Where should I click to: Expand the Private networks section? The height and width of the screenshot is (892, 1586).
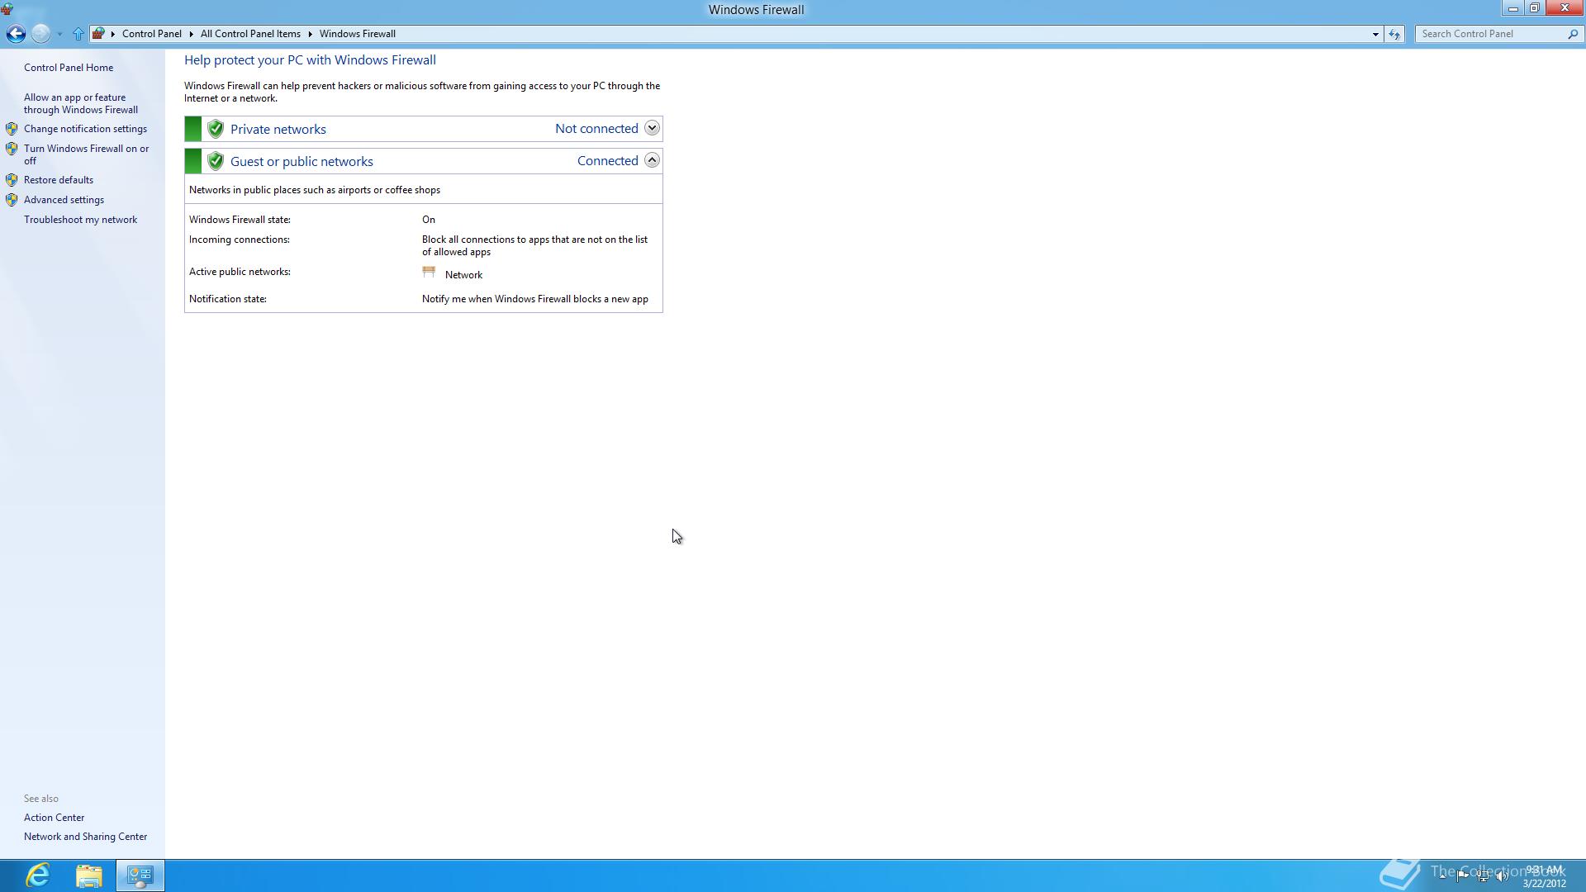pyautogui.click(x=652, y=128)
